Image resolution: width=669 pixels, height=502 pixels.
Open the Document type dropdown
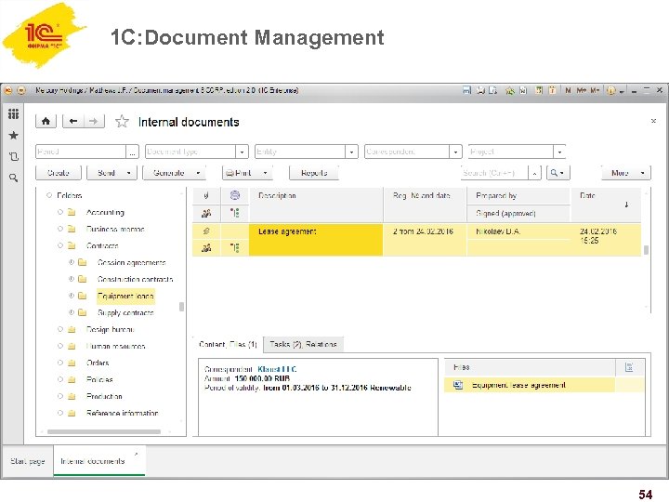coord(242,152)
